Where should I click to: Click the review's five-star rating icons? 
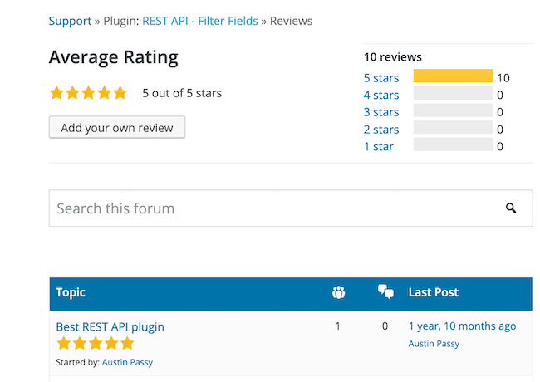pos(96,344)
